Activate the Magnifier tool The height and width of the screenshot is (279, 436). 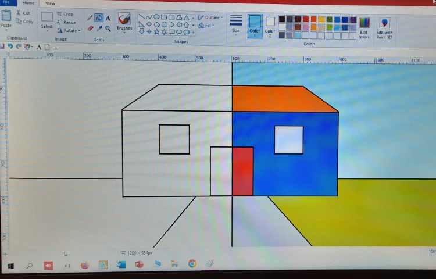click(108, 28)
